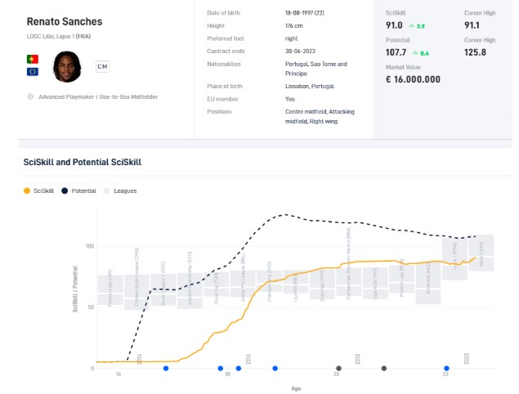Click SciSkill value 91.0

click(x=394, y=25)
